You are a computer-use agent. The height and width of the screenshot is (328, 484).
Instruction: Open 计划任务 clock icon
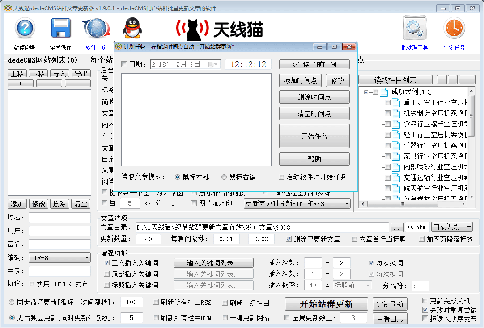point(454,28)
